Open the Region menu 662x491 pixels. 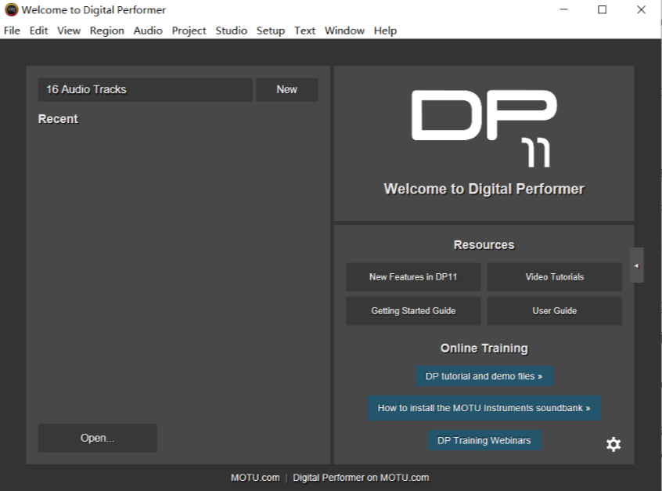click(x=107, y=31)
